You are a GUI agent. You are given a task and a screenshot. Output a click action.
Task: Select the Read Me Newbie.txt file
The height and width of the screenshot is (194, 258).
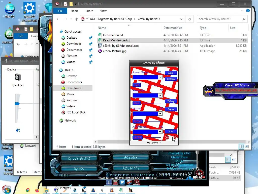[x=172, y=40]
